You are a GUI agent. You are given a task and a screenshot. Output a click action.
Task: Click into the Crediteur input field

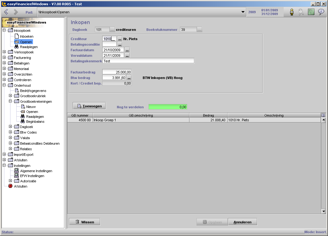(x=109, y=39)
